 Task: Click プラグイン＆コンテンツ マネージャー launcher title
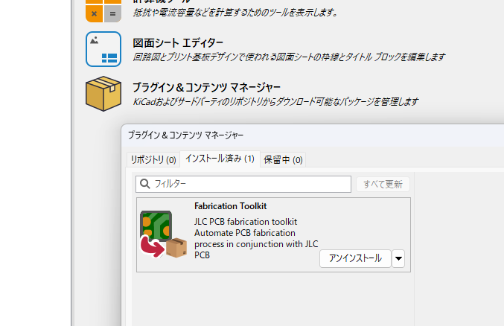click(x=206, y=87)
